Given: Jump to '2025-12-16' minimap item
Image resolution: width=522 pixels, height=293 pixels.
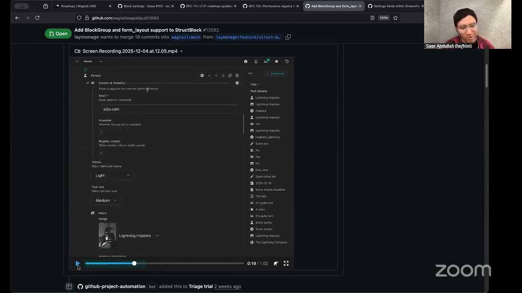Looking at the screenshot, I should (x=263, y=183).
